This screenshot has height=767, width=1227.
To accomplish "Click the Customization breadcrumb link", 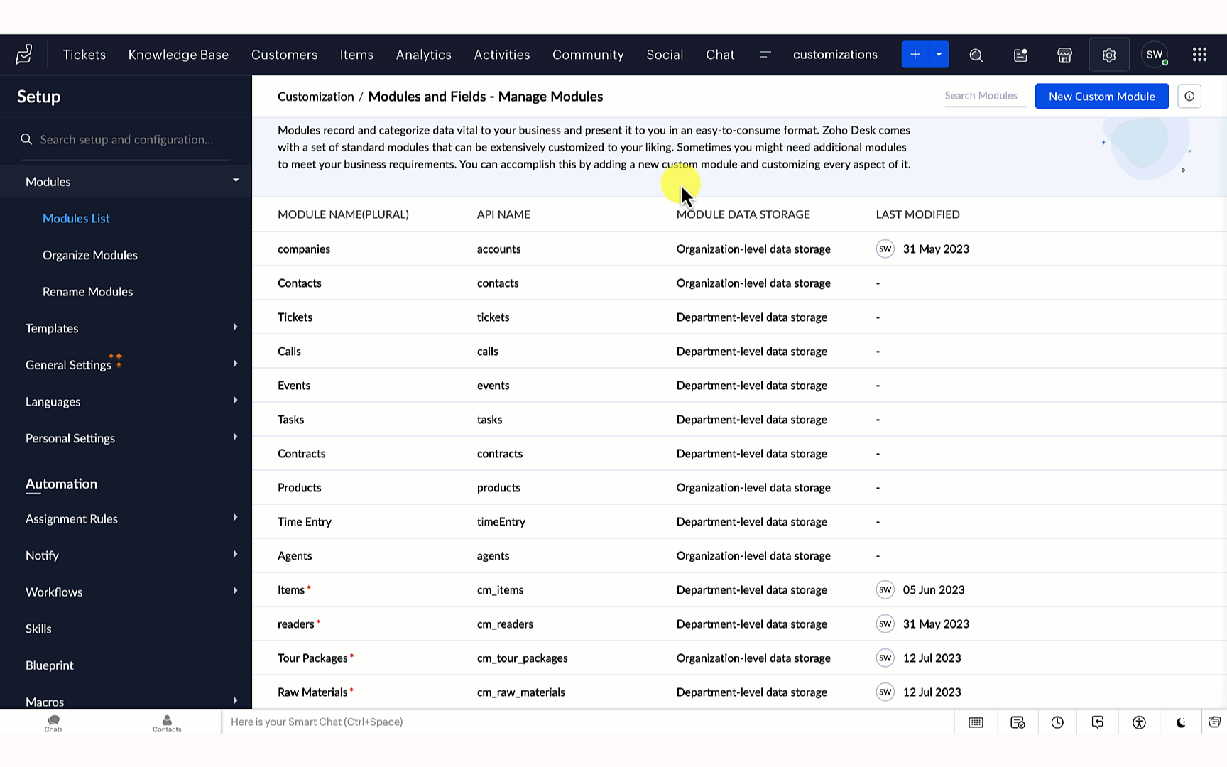I will click(x=315, y=97).
